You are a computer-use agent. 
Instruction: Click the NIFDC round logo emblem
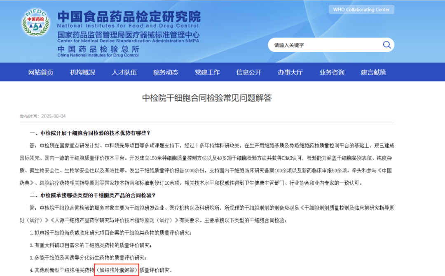[36, 22]
